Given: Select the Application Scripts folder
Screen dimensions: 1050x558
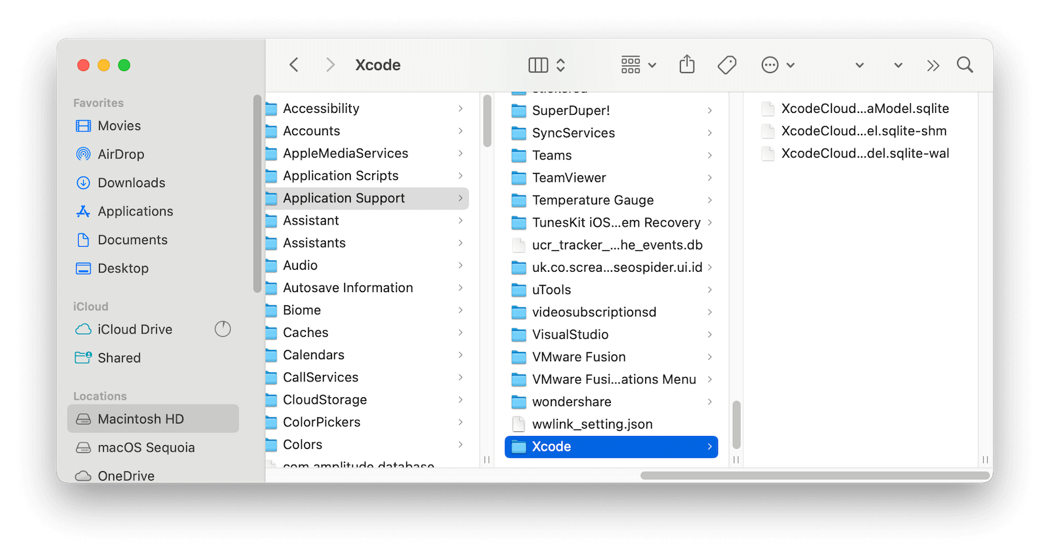Looking at the screenshot, I should [367, 176].
